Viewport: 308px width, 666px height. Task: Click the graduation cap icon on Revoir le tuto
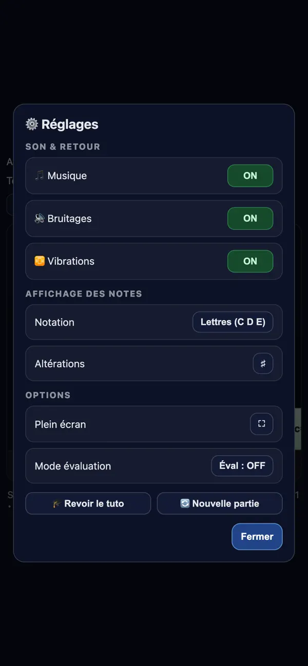click(x=57, y=504)
